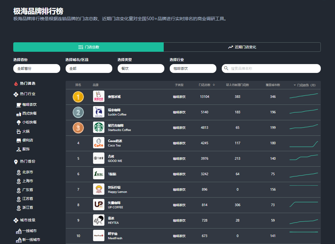
Task: Click the 搜索品牌名称 search field
Action: [x=271, y=68]
